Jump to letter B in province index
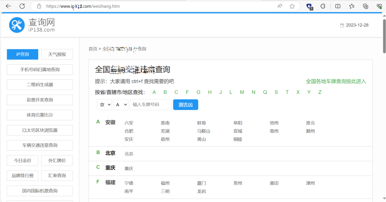Image resolution: width=386 pixels, height=202 pixels. [165, 92]
